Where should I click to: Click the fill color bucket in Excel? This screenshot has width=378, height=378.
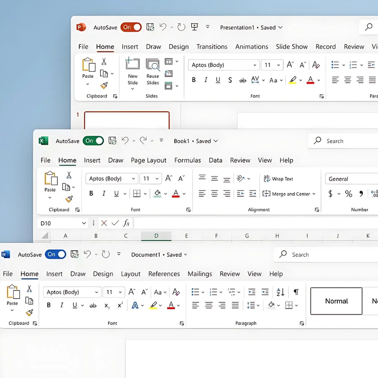tap(157, 193)
